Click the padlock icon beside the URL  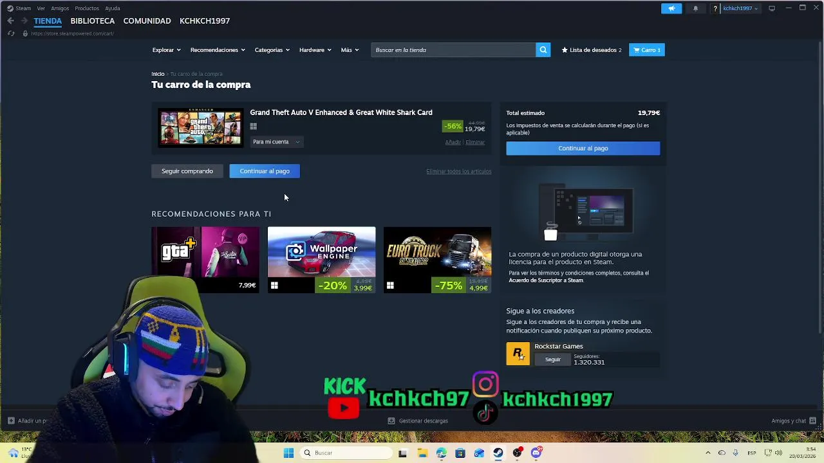tap(25, 33)
